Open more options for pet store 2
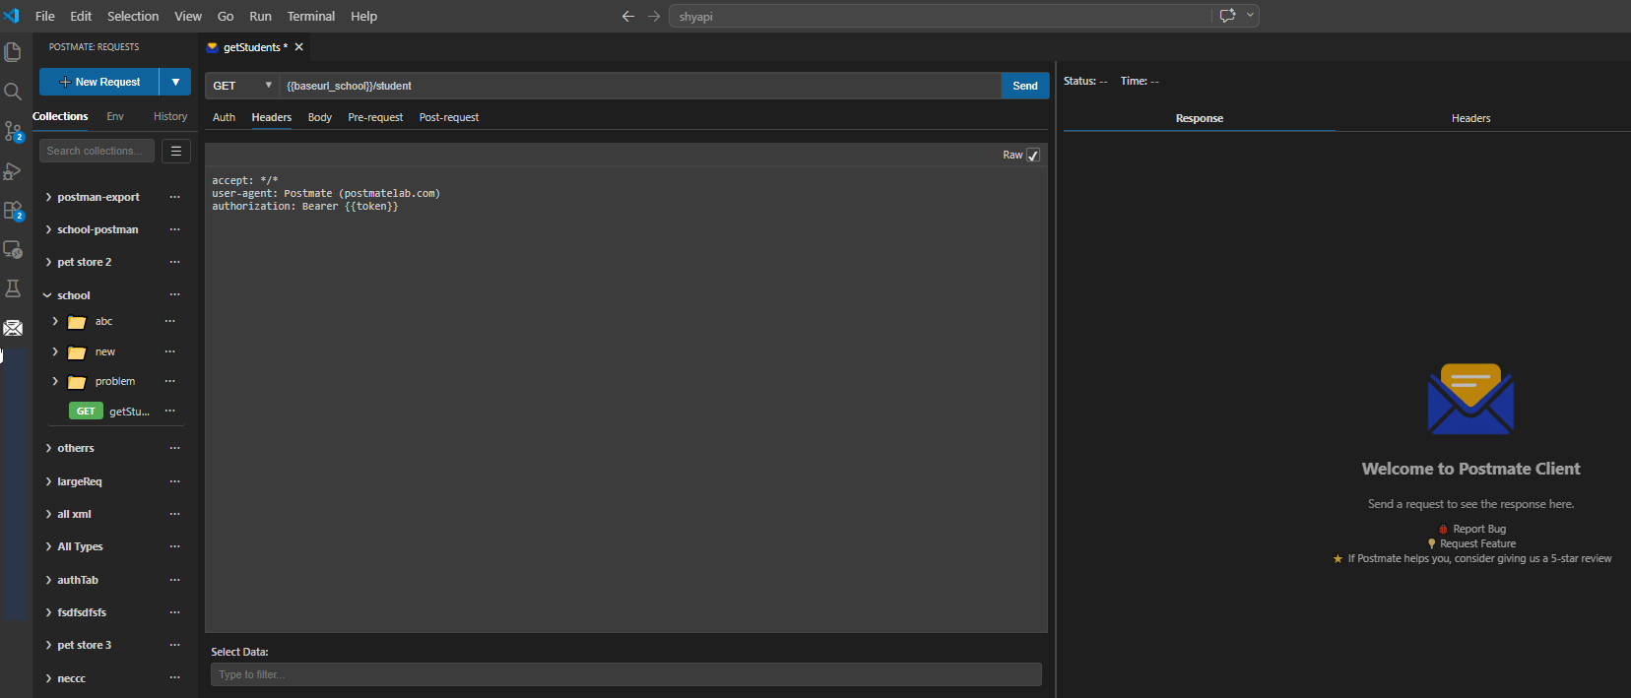Screen dimensions: 1631x698 click(174, 262)
